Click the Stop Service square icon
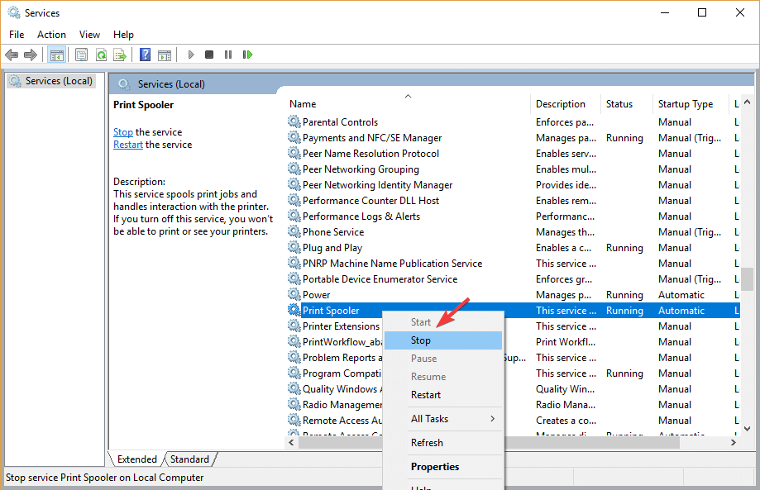Viewport: 760px width, 490px height. tap(209, 55)
